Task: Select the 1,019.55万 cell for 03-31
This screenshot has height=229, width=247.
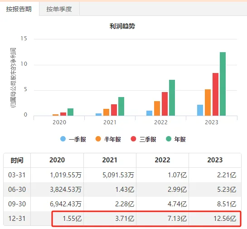Action: pyautogui.click(x=57, y=175)
